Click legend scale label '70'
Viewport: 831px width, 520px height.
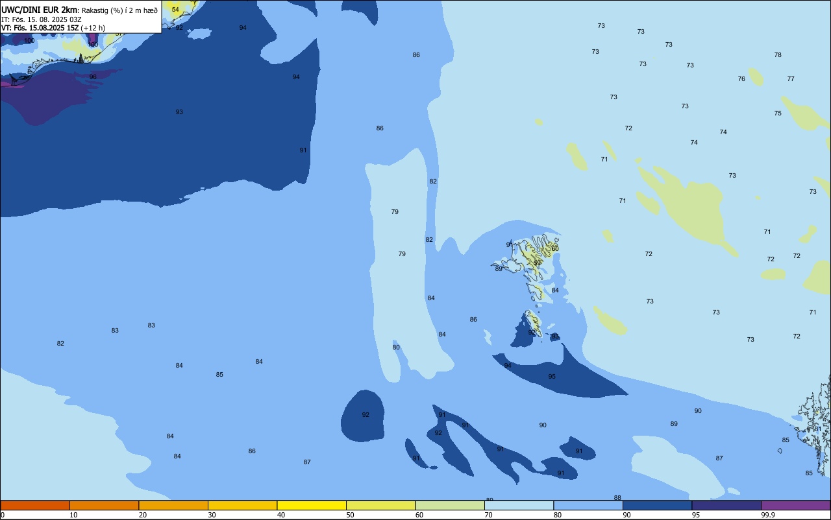pos(488,515)
